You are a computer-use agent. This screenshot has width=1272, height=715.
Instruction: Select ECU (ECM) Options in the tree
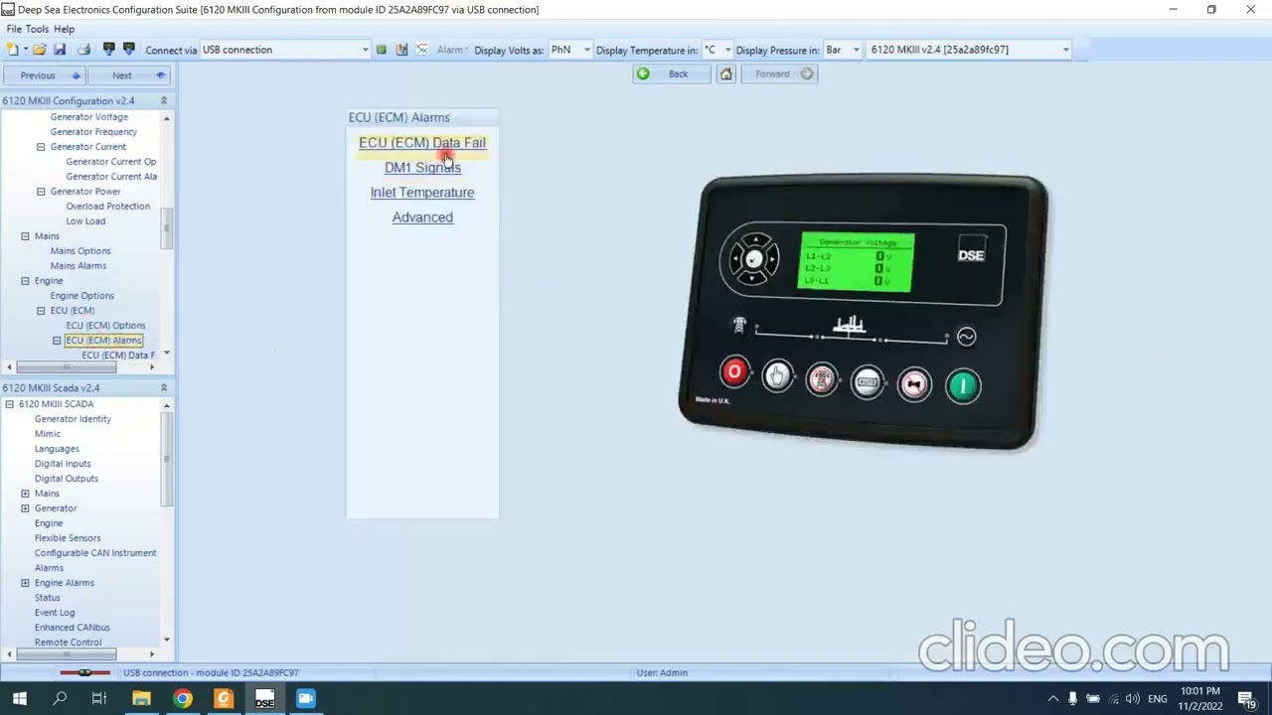pyautogui.click(x=105, y=326)
